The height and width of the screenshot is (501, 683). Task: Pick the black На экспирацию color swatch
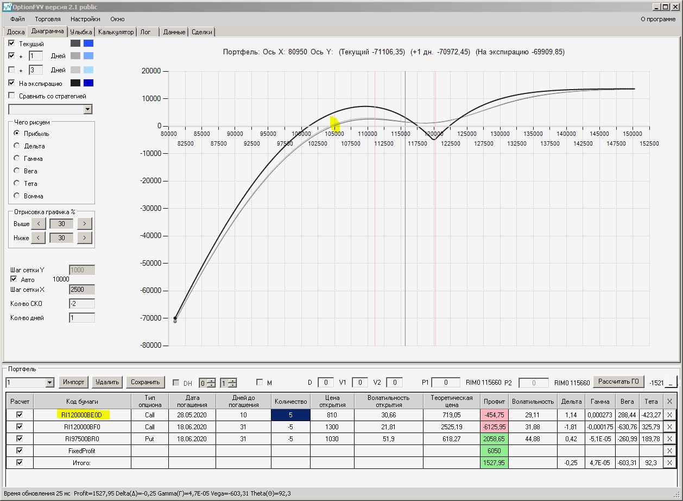(x=75, y=83)
